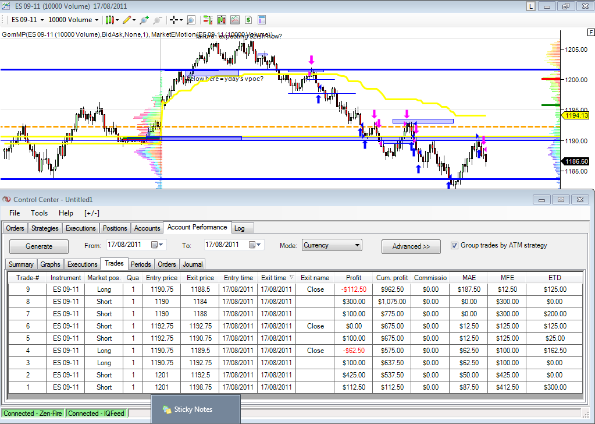This screenshot has height=424, width=595.
Task: Click the $412.50 MFE cell
Action: (507, 387)
